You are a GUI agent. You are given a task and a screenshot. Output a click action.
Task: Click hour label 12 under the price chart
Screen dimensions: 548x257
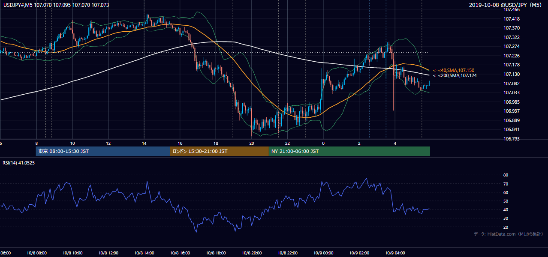pyautogui.click(x=108, y=143)
